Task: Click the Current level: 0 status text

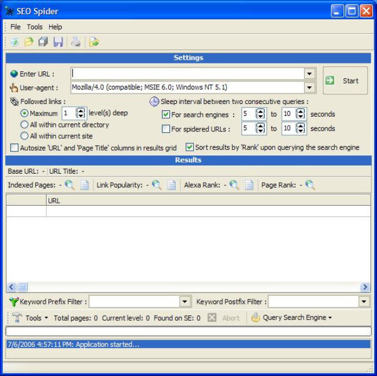Action: [125, 318]
